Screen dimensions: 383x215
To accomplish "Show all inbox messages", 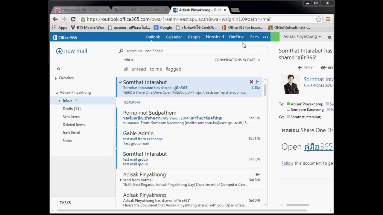I will coord(126,69).
